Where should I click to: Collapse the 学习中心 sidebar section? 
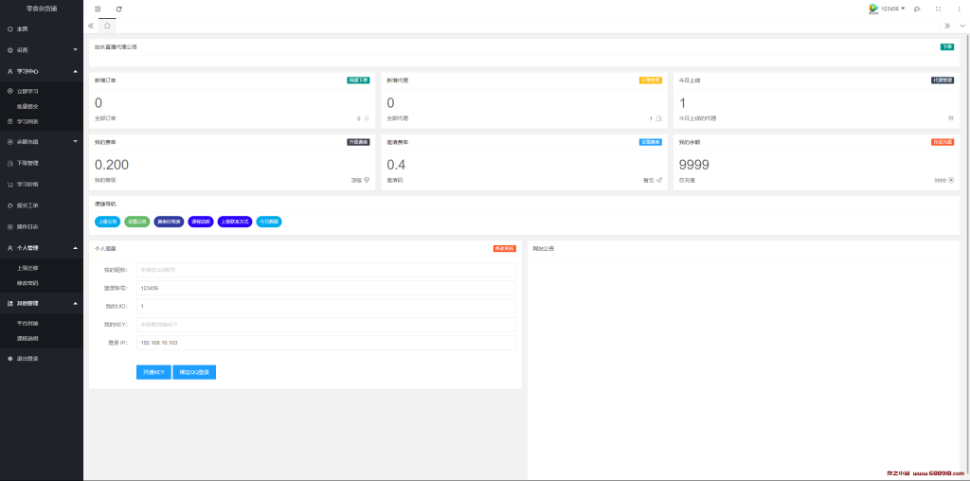pyautogui.click(x=42, y=70)
